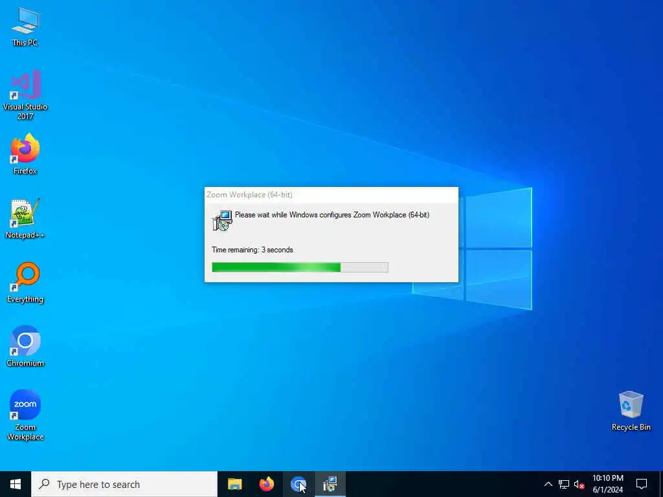
Task: Open the Windows Start menu
Action: (x=16, y=484)
